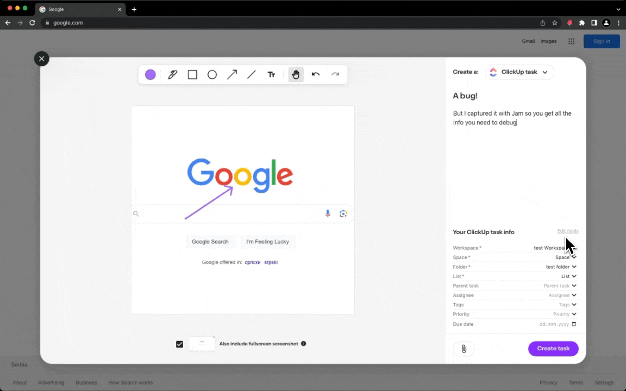The width and height of the screenshot is (626, 391).
Task: Open the Business footer link
Action: tap(86, 383)
